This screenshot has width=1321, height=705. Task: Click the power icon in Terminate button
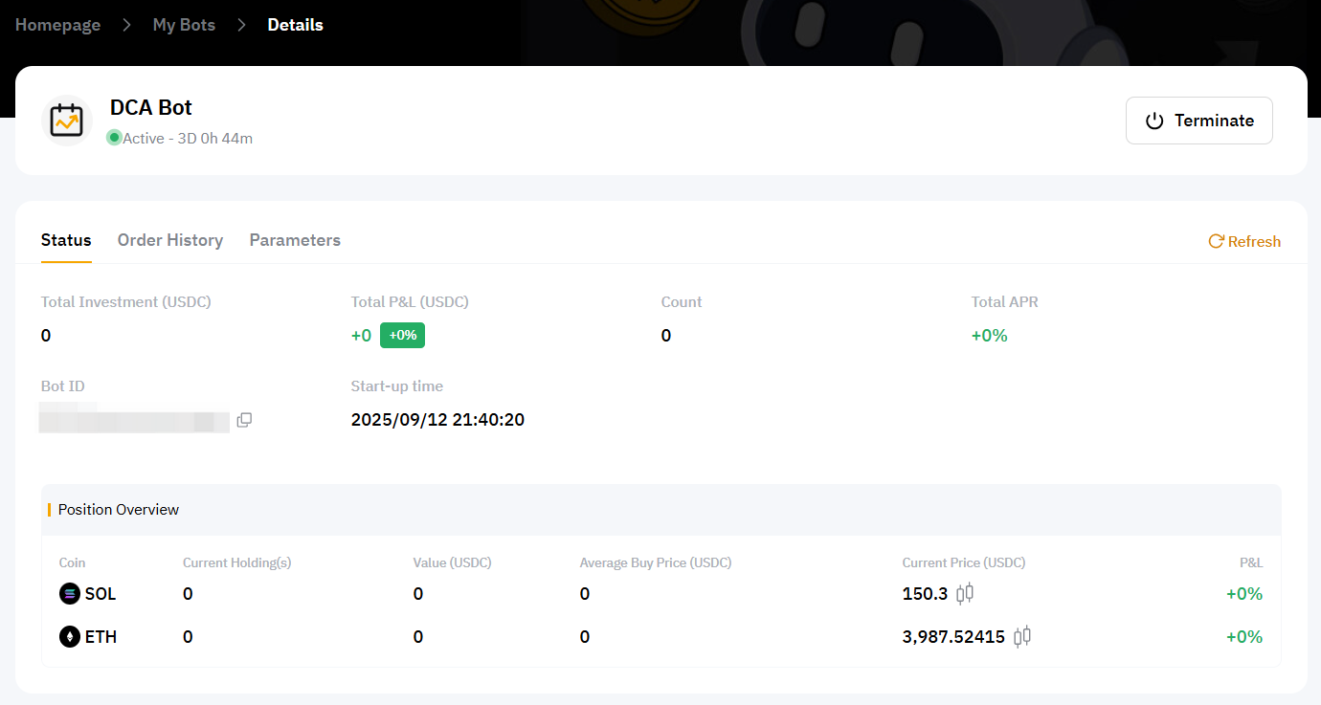click(x=1154, y=121)
